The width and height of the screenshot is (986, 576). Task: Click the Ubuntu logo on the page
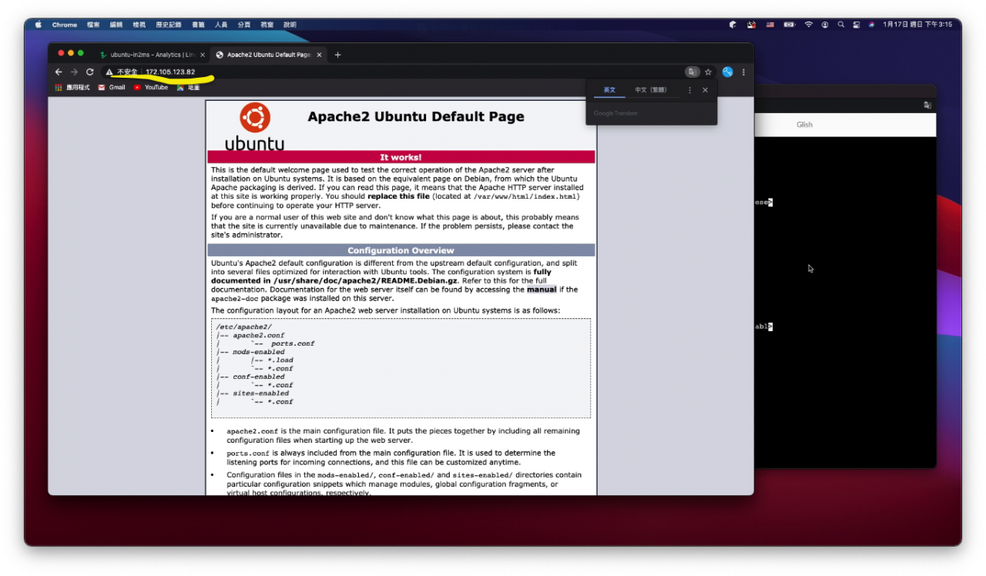pos(254,126)
